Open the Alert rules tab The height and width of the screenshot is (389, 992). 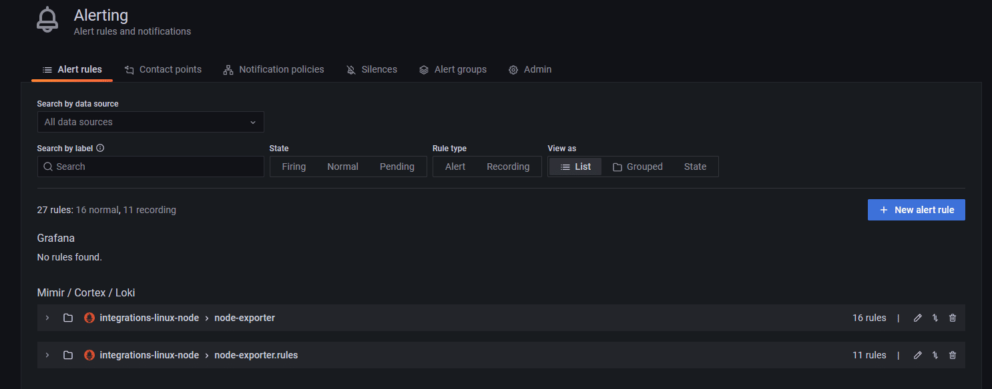[x=72, y=69]
